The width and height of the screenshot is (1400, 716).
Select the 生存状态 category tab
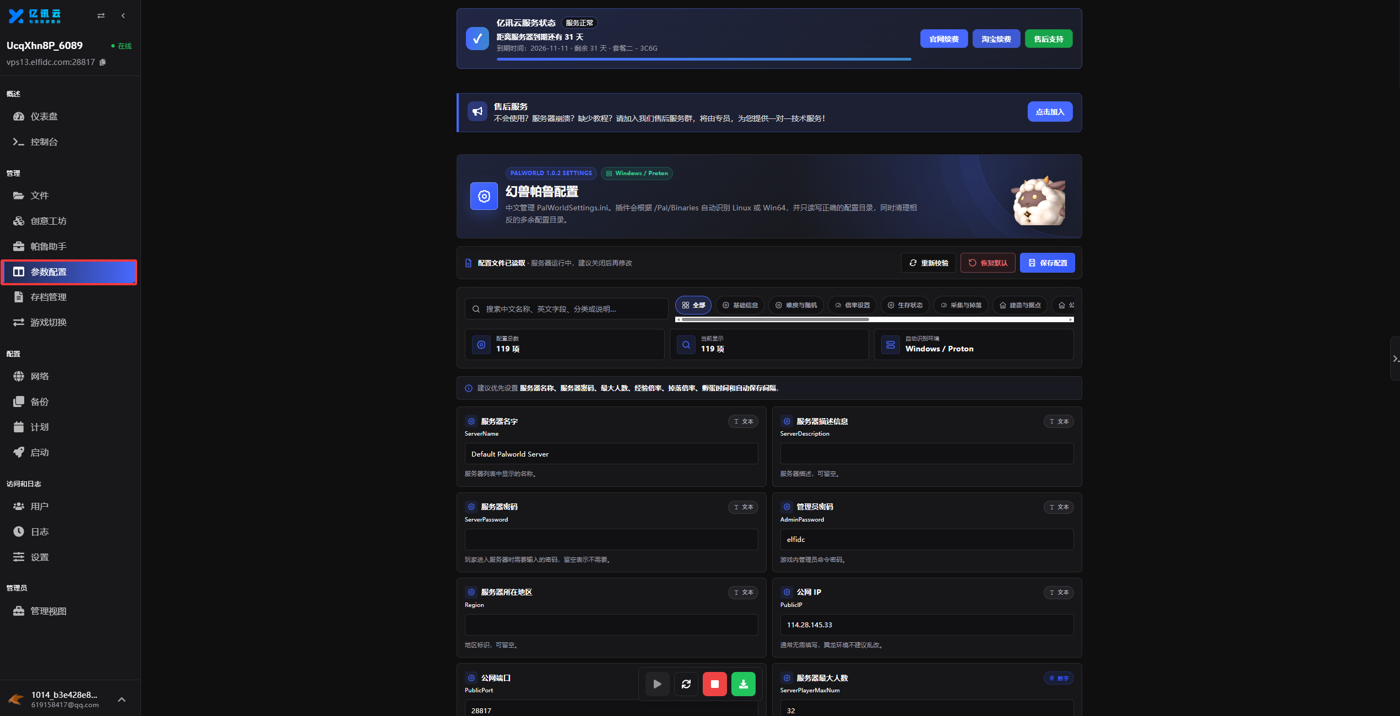[905, 305]
